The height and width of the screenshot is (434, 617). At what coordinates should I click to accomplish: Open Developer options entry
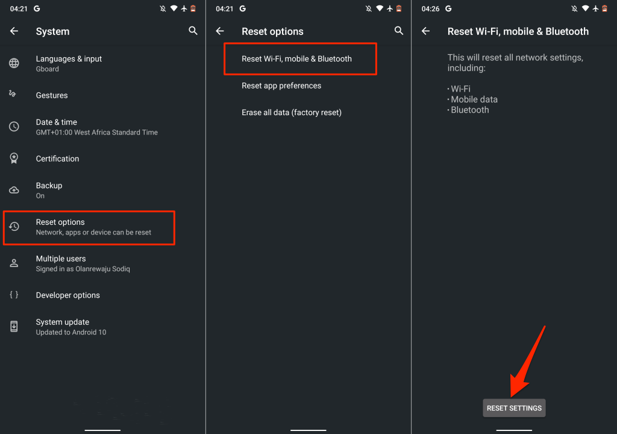[68, 295]
